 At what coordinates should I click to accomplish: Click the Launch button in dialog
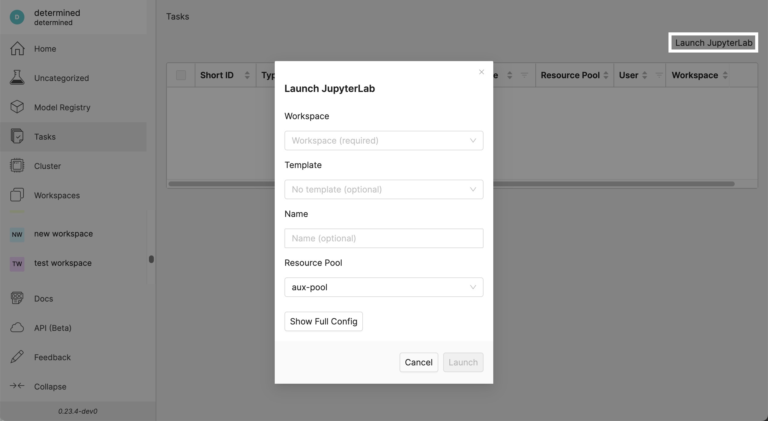pyautogui.click(x=463, y=362)
